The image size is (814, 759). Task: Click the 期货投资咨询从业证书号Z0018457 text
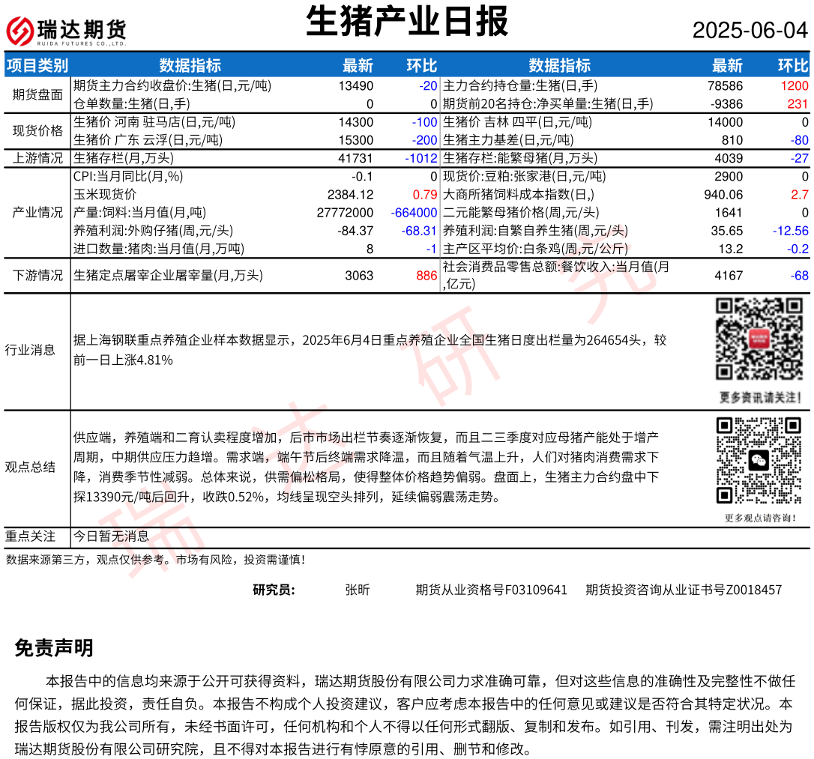(x=684, y=590)
